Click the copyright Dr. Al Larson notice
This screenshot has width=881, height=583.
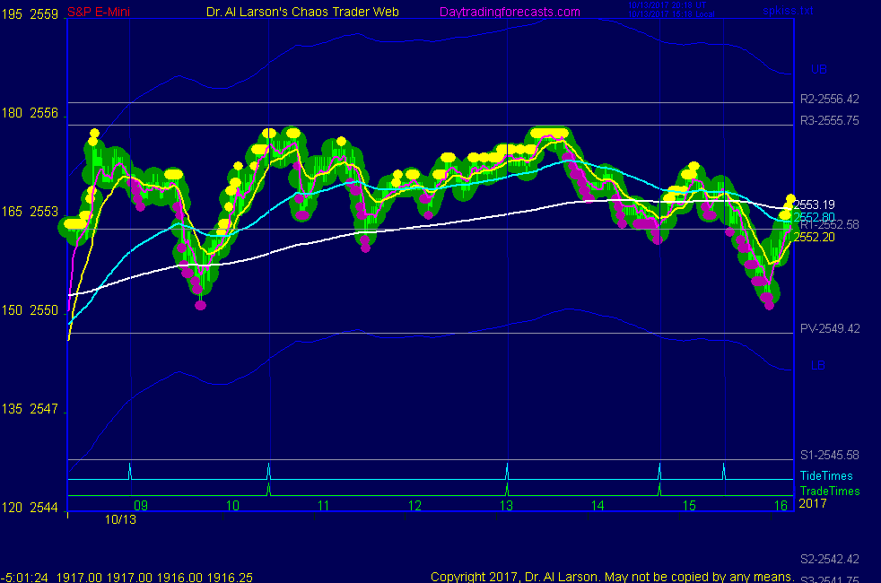click(612, 577)
